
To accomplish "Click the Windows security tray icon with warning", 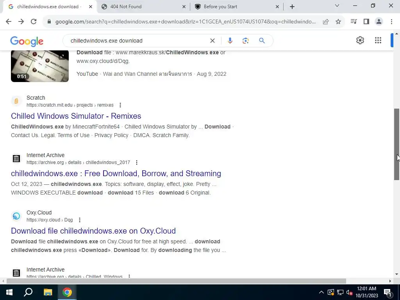I will (x=331, y=292).
